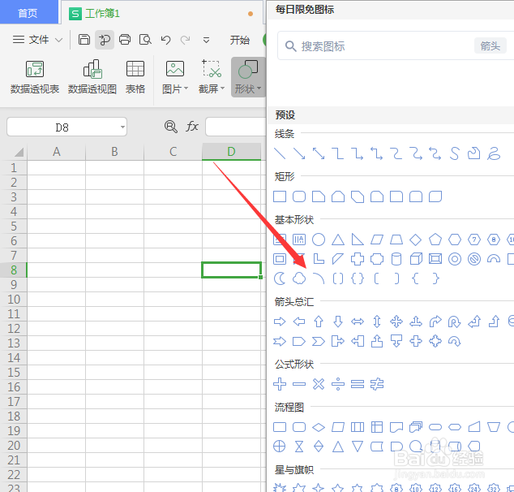514x492 pixels.
Task: Select the cylinder shape in 基本形状
Action: (396, 259)
